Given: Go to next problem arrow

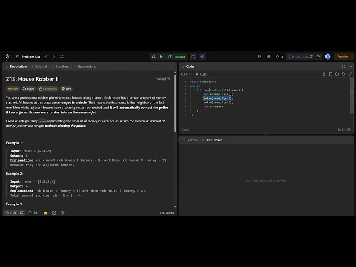Looking at the screenshot, I should tap(53, 57).
